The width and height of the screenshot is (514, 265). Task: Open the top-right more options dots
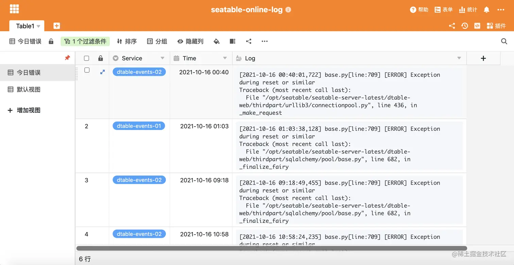(x=501, y=10)
